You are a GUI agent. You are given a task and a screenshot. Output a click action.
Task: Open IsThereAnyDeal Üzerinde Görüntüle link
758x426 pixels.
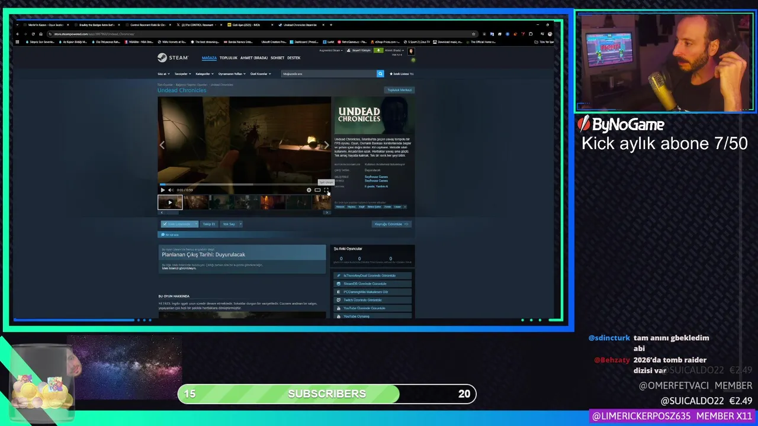[x=372, y=276]
